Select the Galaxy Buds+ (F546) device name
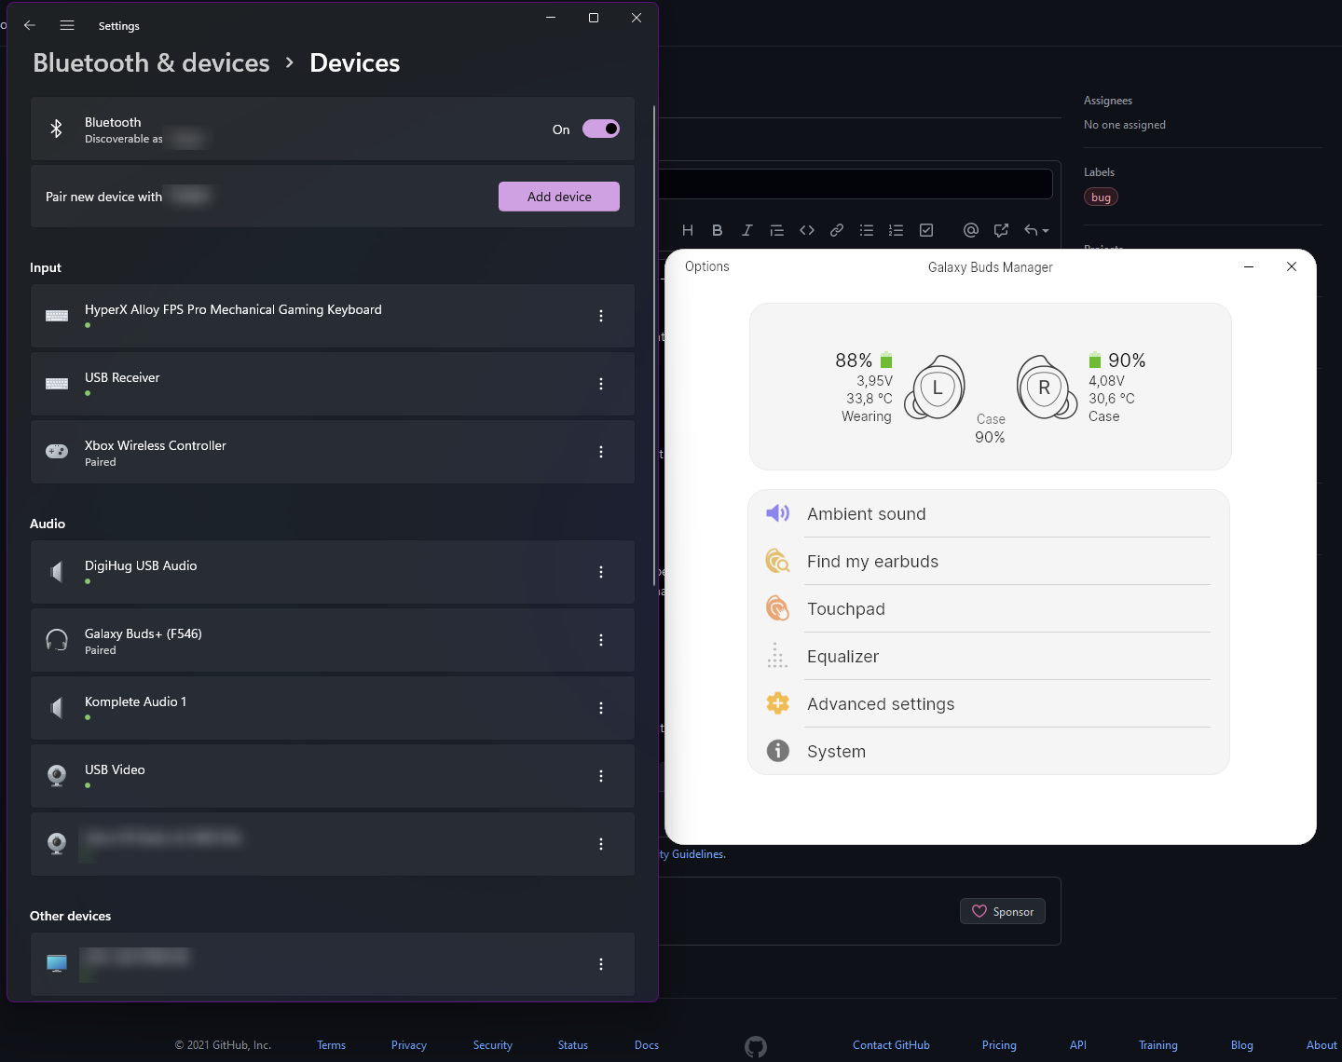 click(144, 633)
